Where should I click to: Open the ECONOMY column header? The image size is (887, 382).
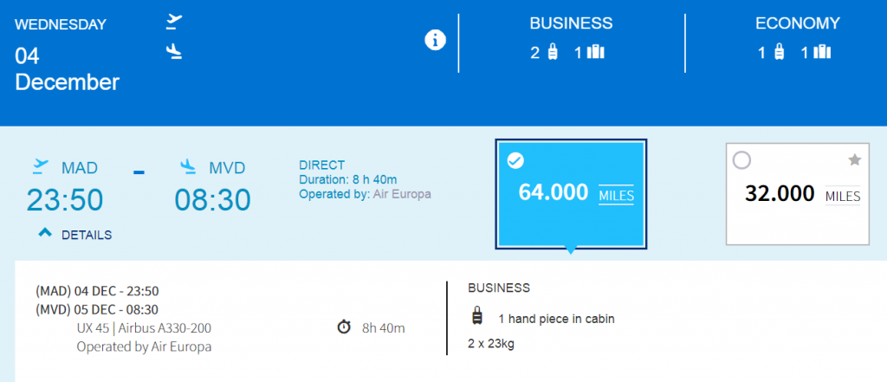click(x=798, y=23)
